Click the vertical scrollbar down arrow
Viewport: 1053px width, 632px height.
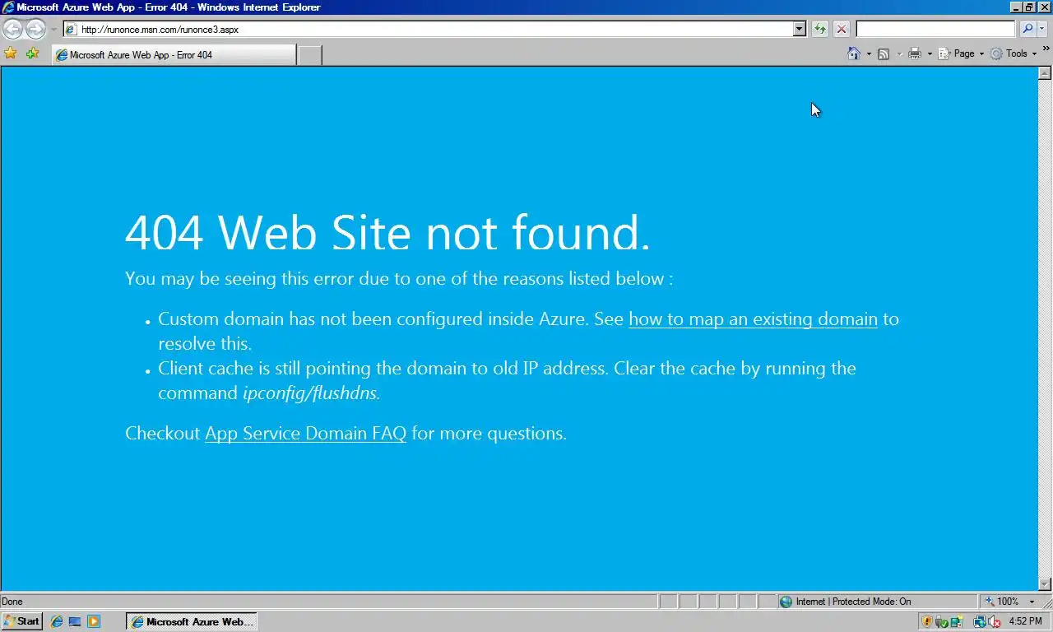[1045, 584]
